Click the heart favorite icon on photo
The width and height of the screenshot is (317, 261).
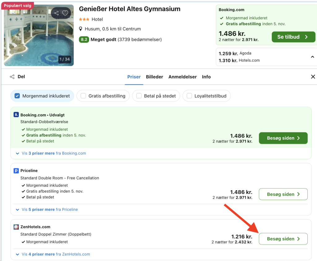[x=65, y=13]
